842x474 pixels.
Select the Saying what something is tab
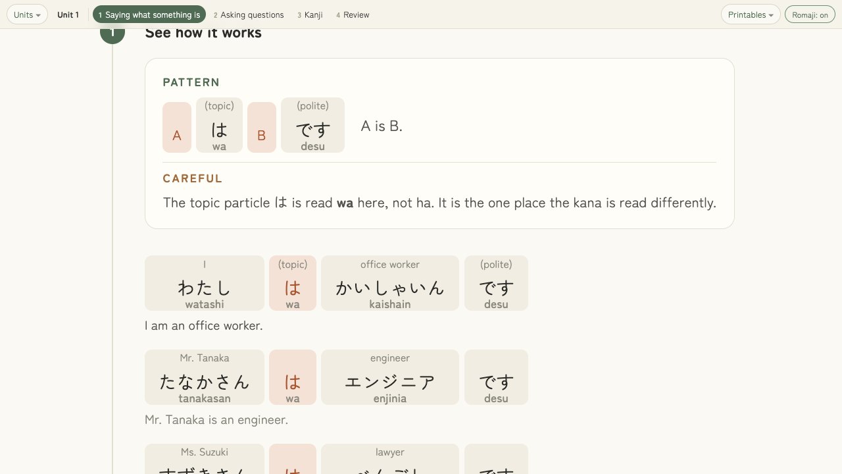click(x=149, y=14)
